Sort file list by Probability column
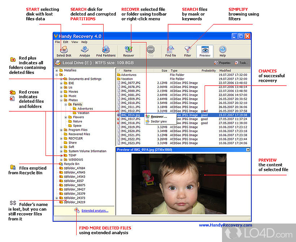 click(x=208, y=71)
